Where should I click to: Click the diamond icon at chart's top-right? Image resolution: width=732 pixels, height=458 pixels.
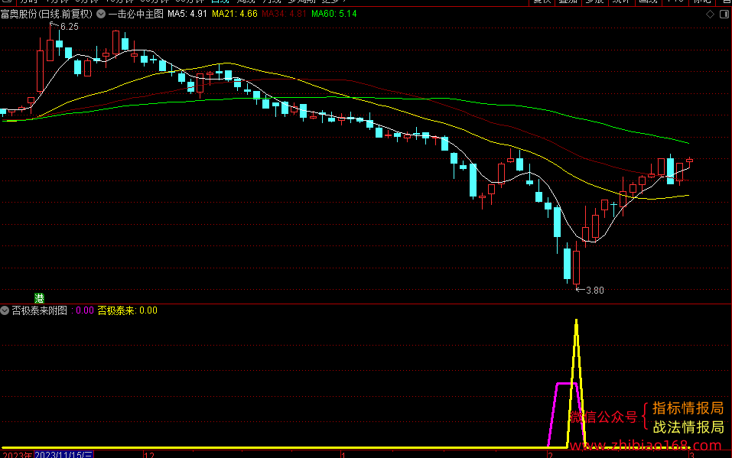[710, 14]
